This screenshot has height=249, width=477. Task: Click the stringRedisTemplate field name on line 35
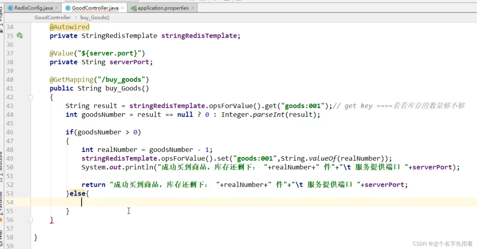(x=199, y=36)
